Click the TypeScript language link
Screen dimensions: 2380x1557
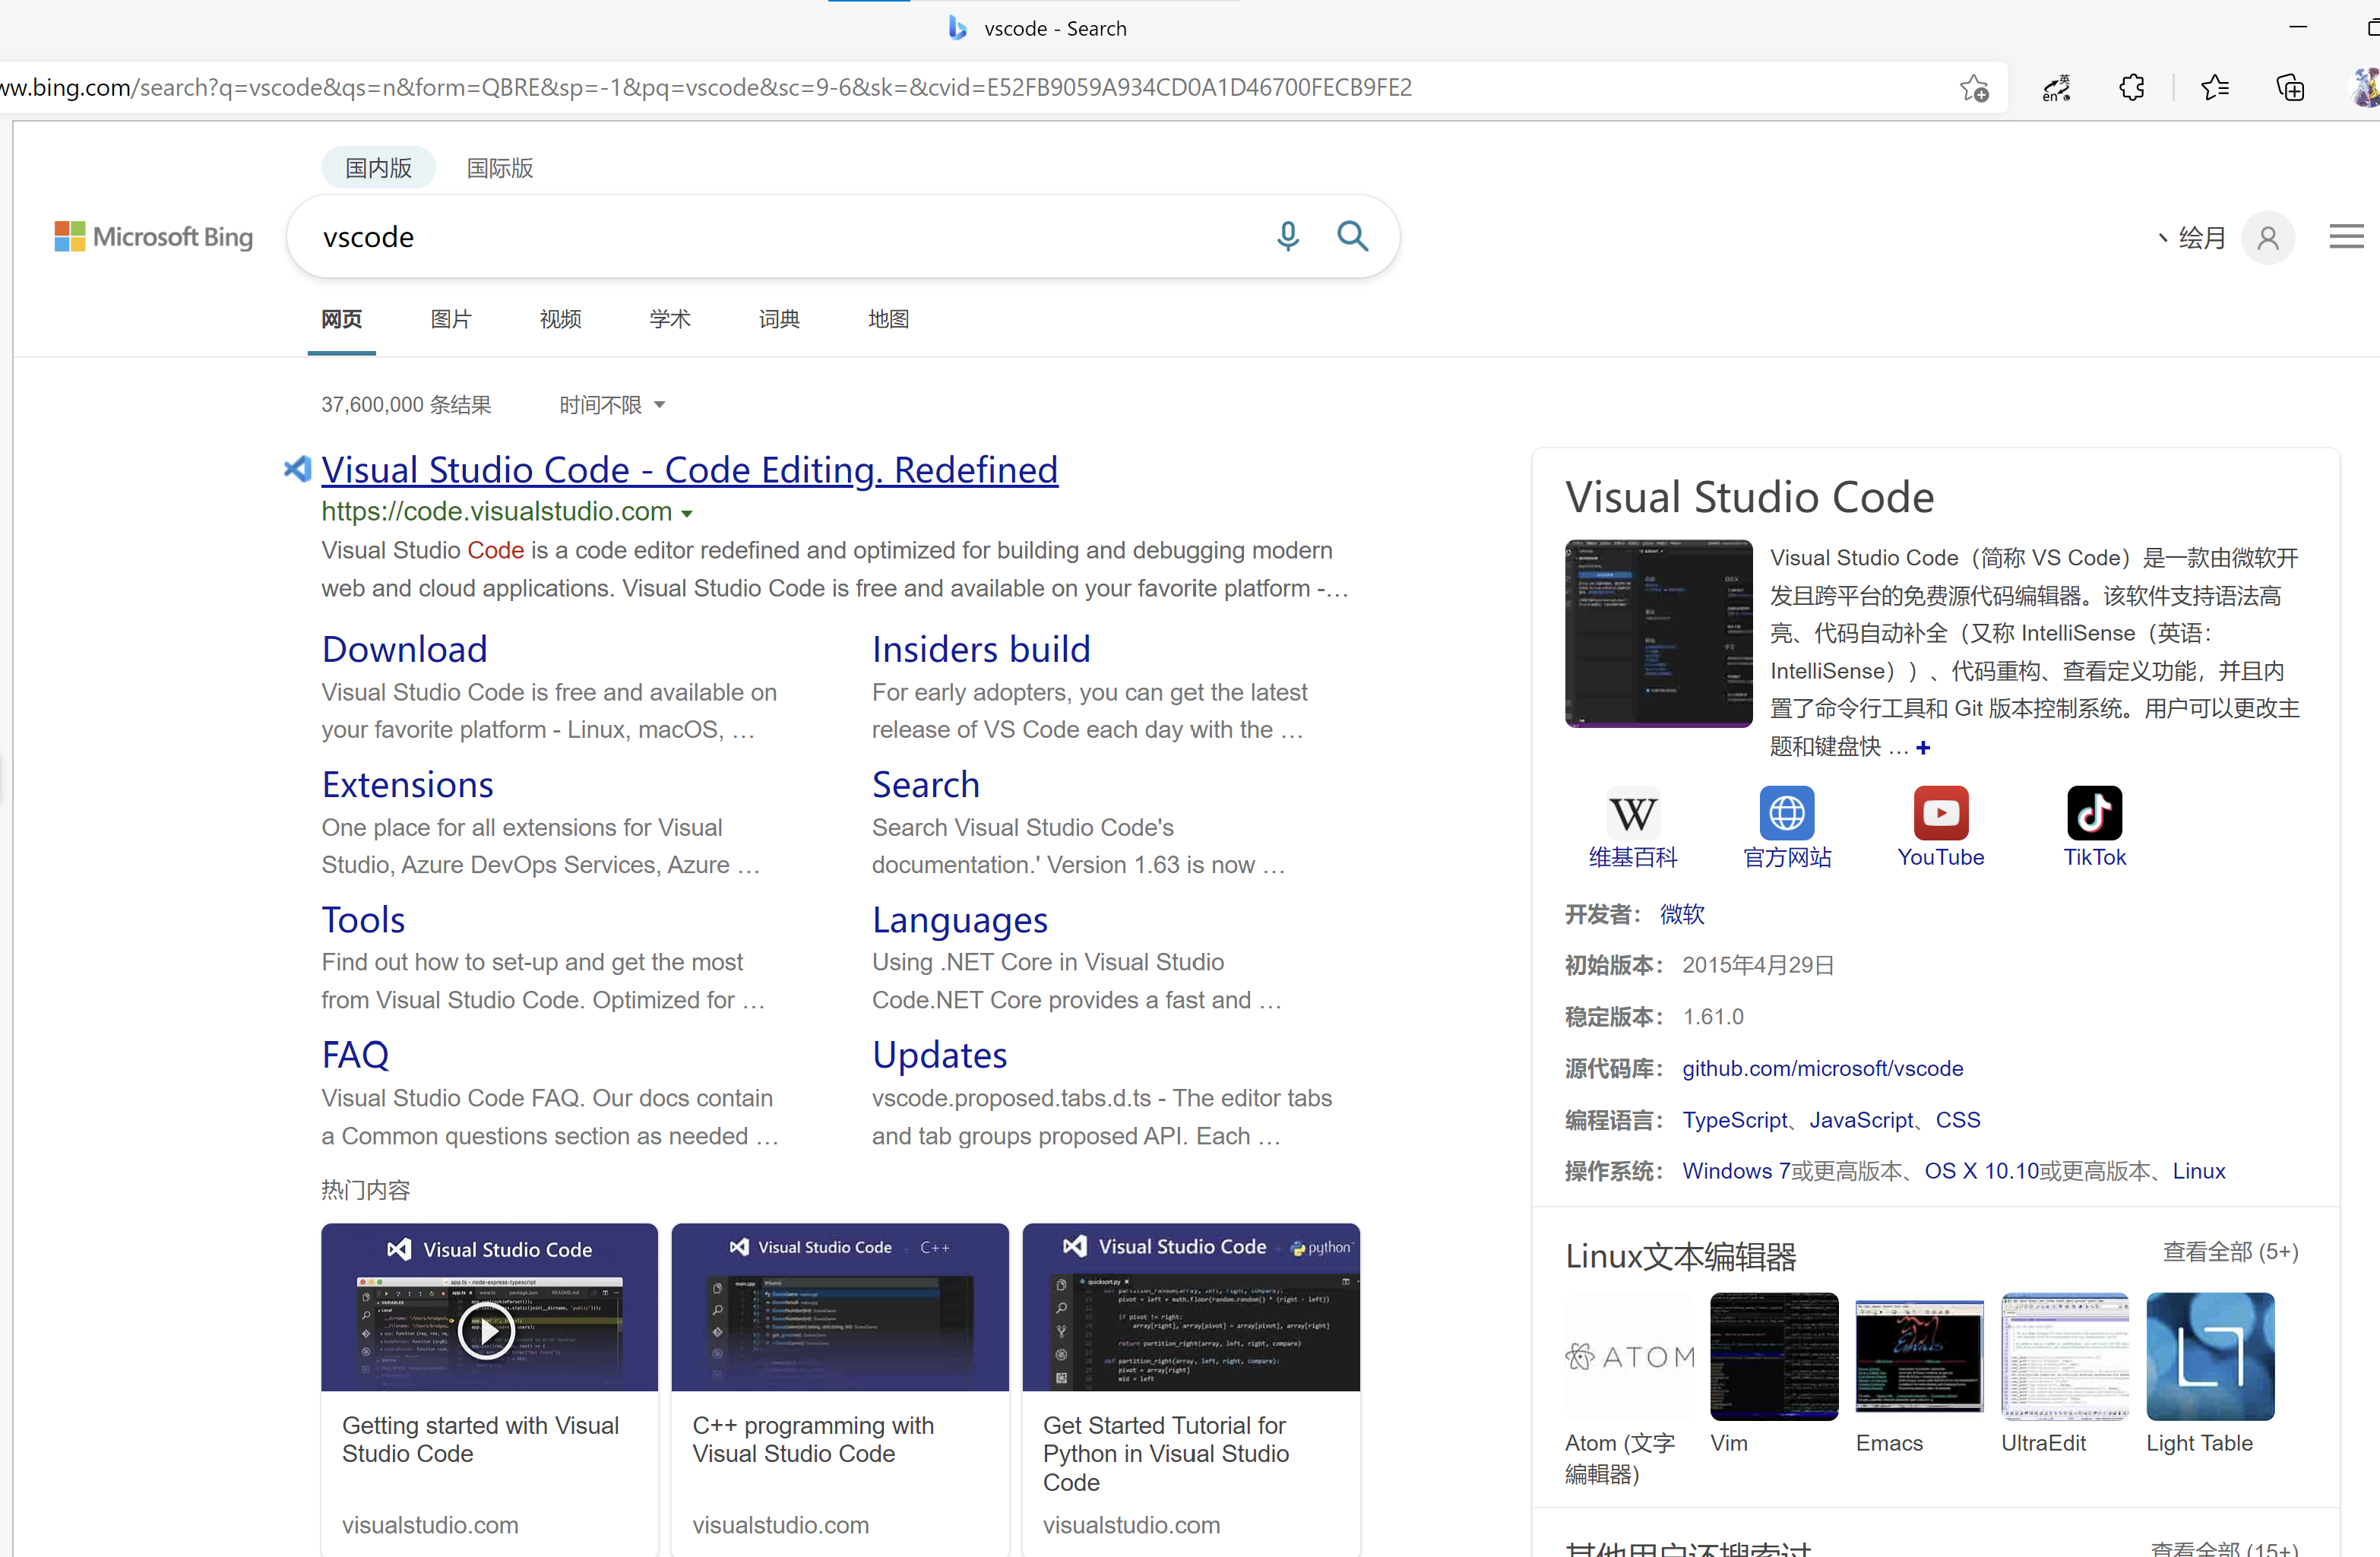click(1734, 1120)
